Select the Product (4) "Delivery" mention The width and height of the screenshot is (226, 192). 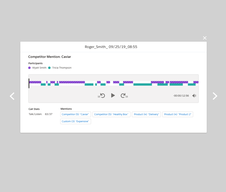pyautogui.click(x=146, y=114)
